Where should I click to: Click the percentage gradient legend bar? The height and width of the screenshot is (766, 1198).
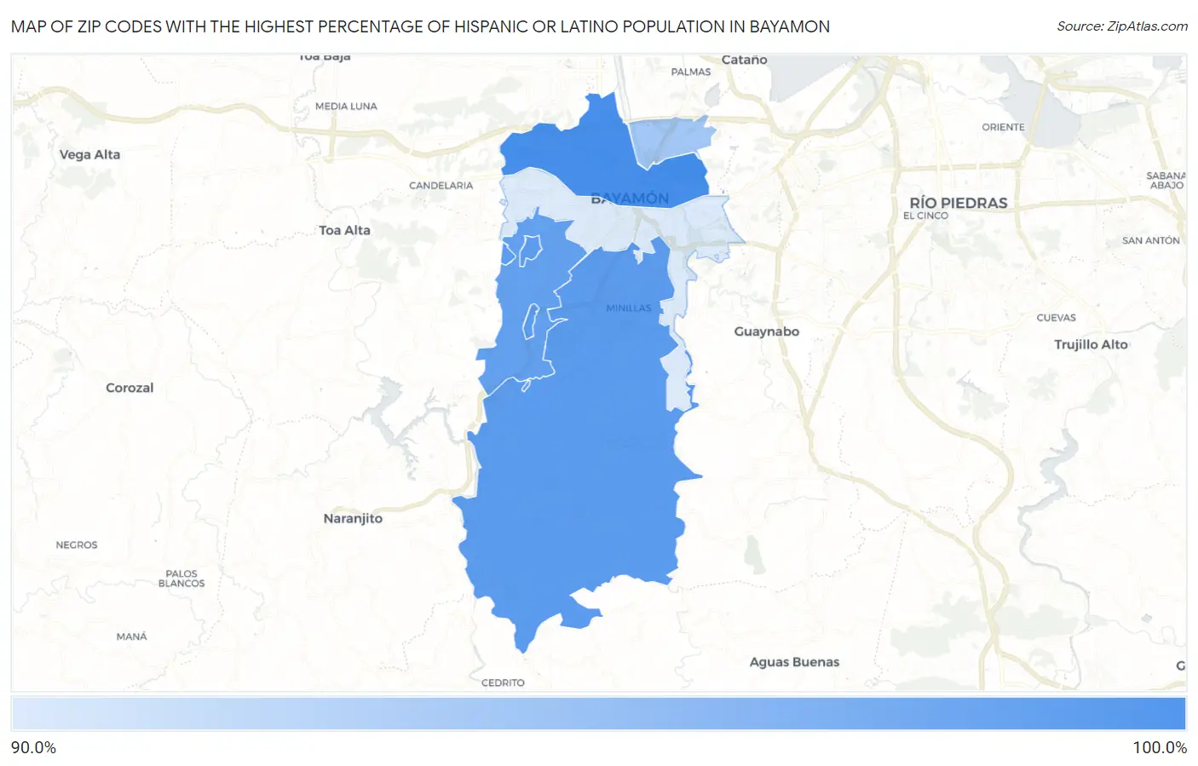[598, 714]
